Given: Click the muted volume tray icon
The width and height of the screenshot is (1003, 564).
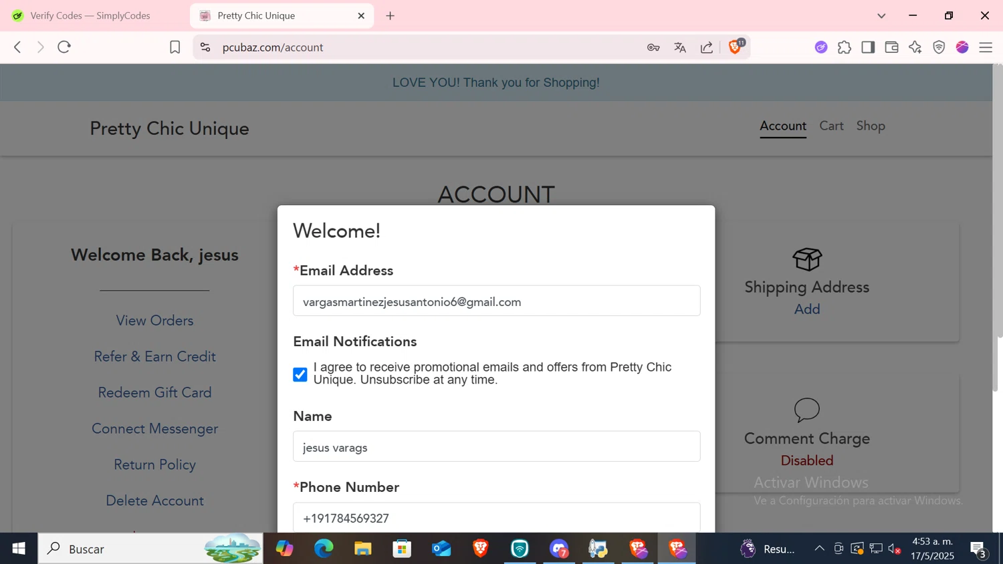Looking at the screenshot, I should point(895,549).
